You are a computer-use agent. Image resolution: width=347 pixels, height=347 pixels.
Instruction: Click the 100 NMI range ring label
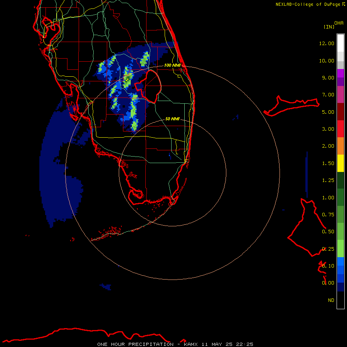coord(172,65)
